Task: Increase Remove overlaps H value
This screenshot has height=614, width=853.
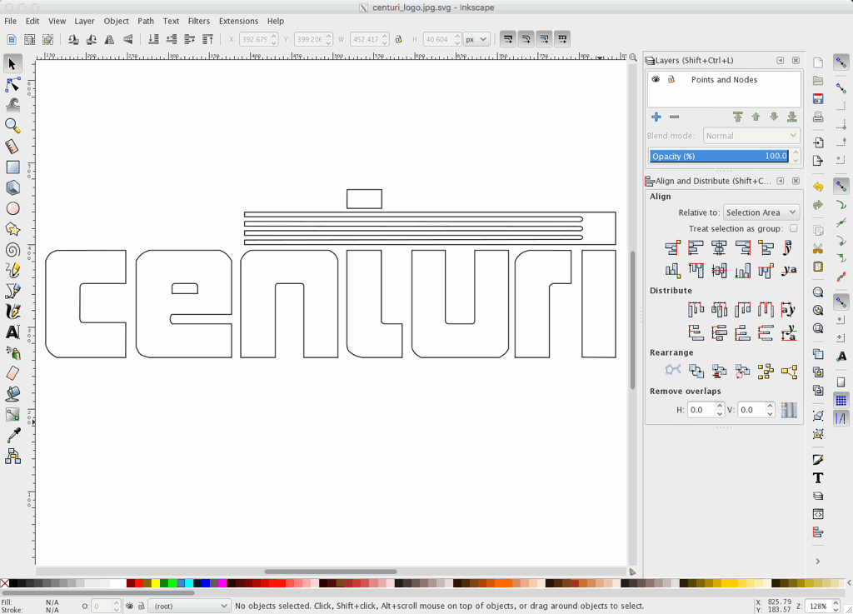Action: click(x=720, y=407)
